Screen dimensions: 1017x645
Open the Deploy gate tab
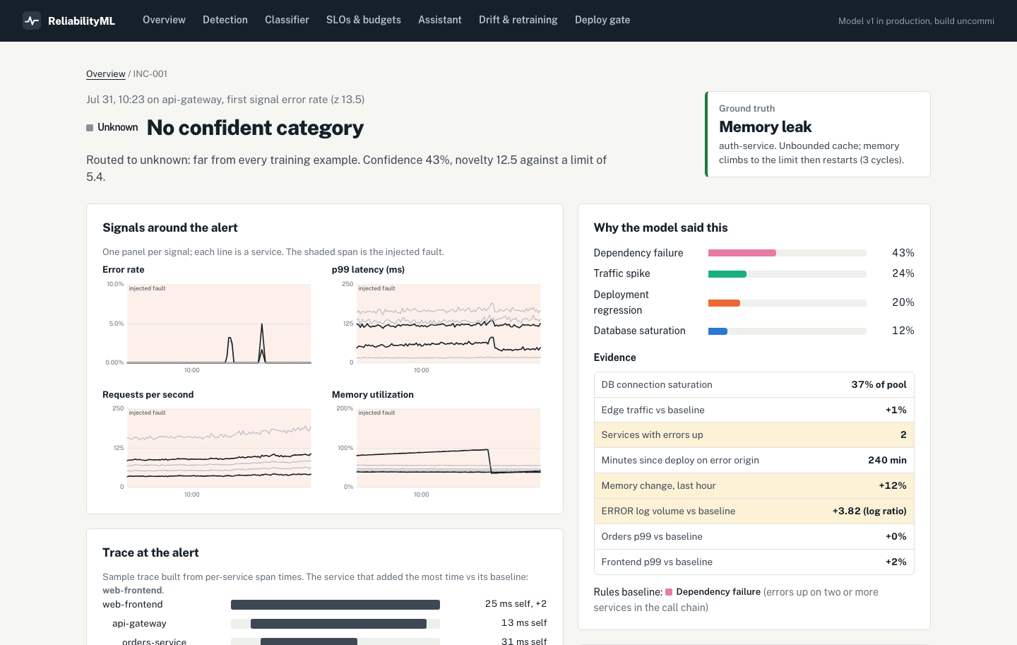click(602, 20)
